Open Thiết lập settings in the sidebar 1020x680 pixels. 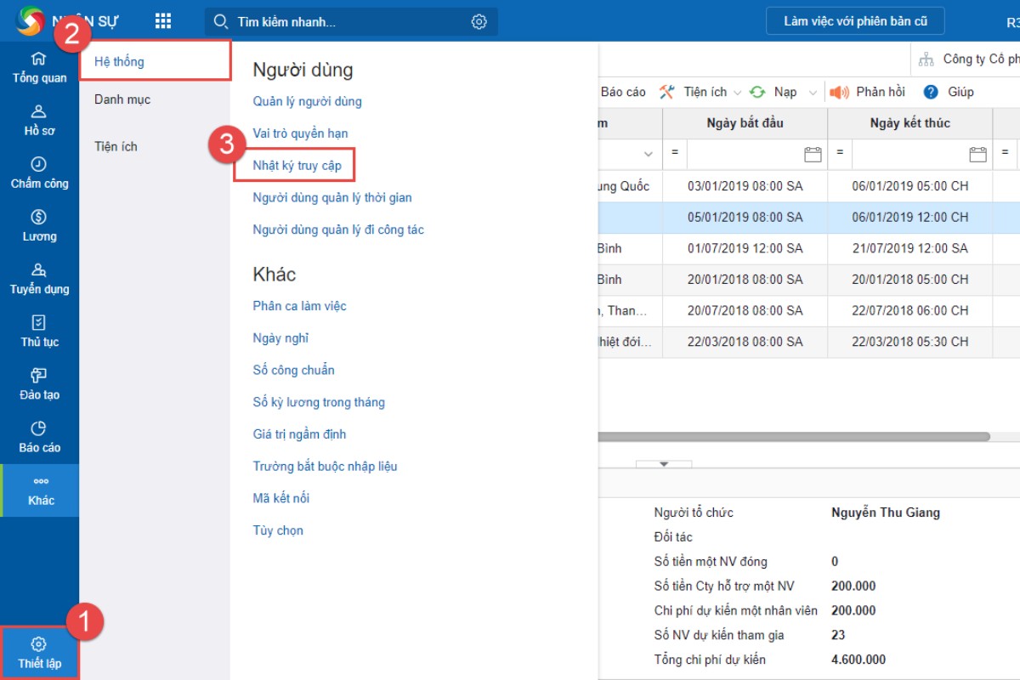point(39,653)
